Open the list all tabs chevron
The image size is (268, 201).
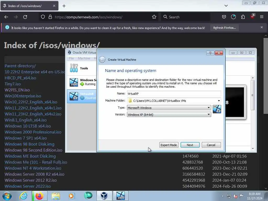coord(226,6)
